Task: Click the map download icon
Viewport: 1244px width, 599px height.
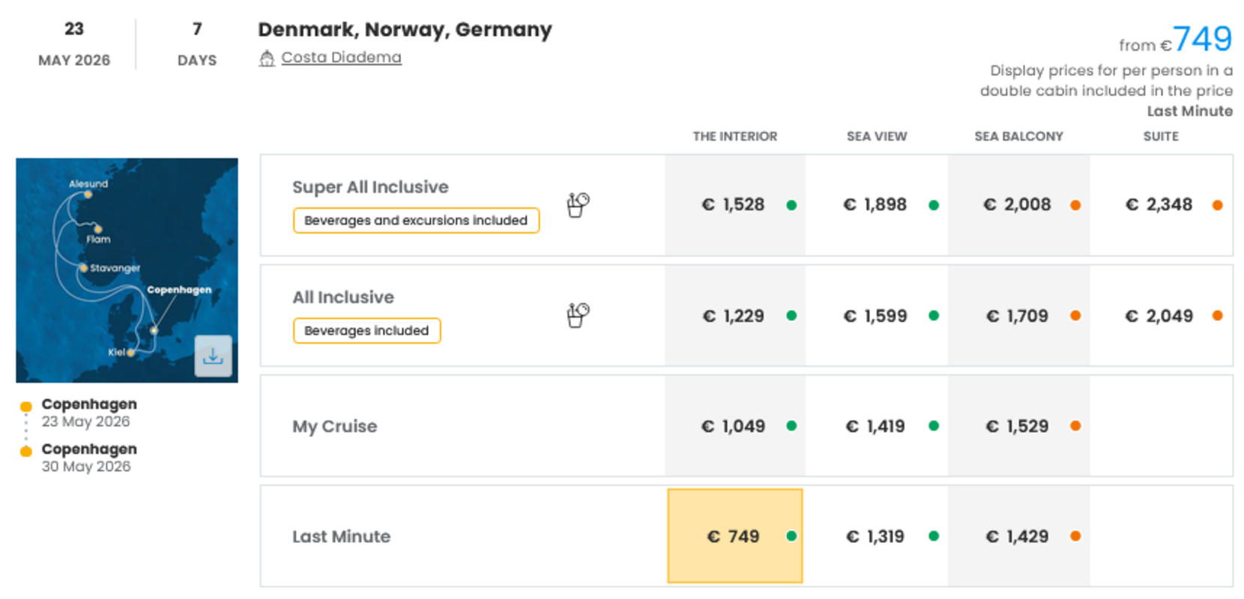Action: [213, 356]
